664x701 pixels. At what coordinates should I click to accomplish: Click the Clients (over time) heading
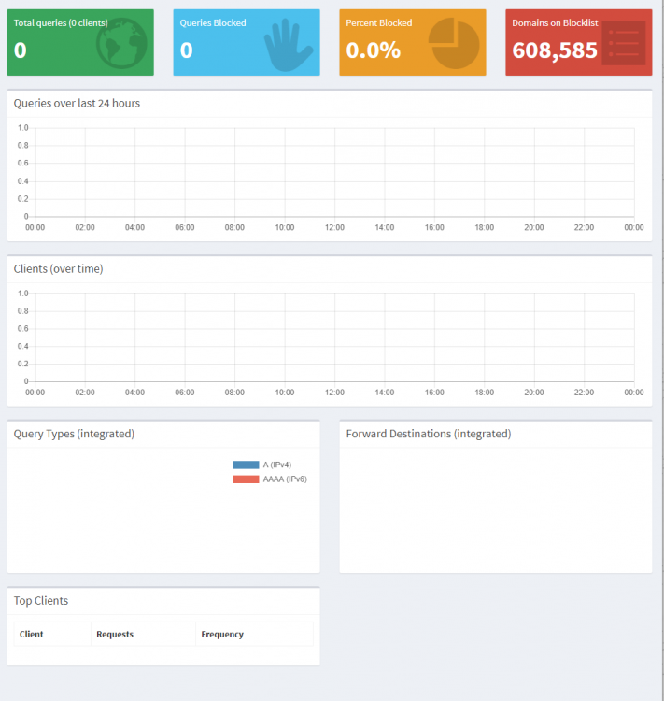pos(58,268)
